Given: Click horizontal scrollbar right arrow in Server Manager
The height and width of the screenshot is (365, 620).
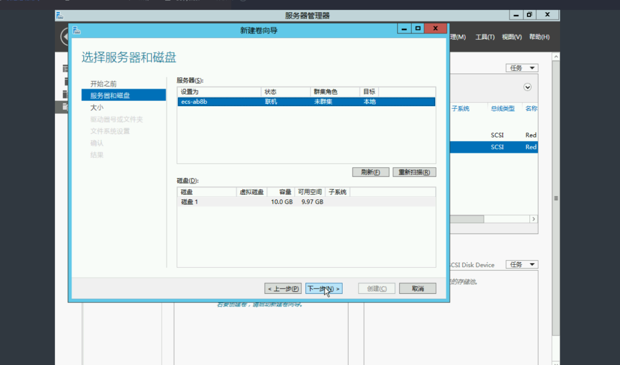Looking at the screenshot, I should (533, 219).
